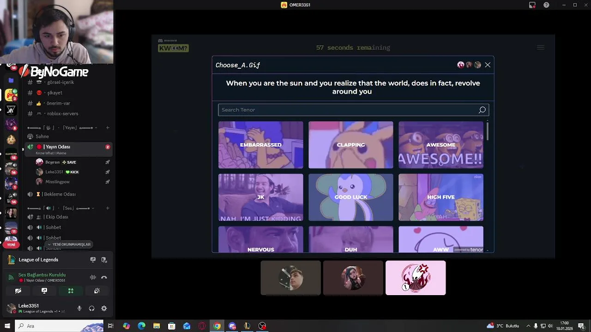Stream the League of Legends game screen

(93, 260)
